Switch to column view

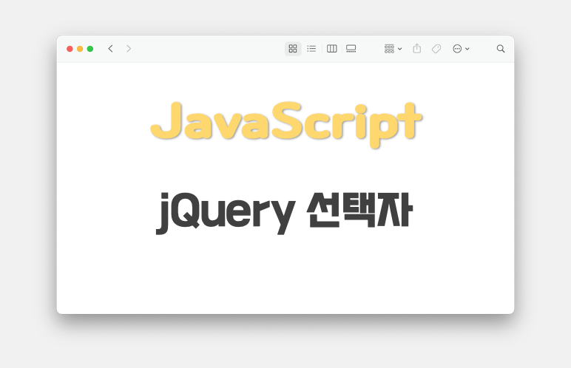click(332, 49)
